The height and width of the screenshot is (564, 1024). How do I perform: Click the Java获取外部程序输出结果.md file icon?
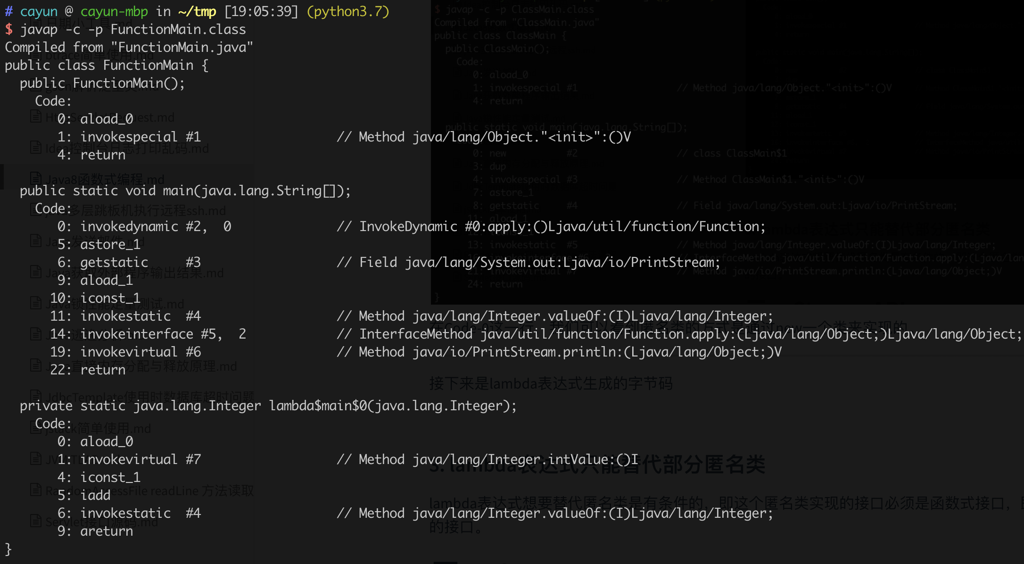click(x=36, y=272)
